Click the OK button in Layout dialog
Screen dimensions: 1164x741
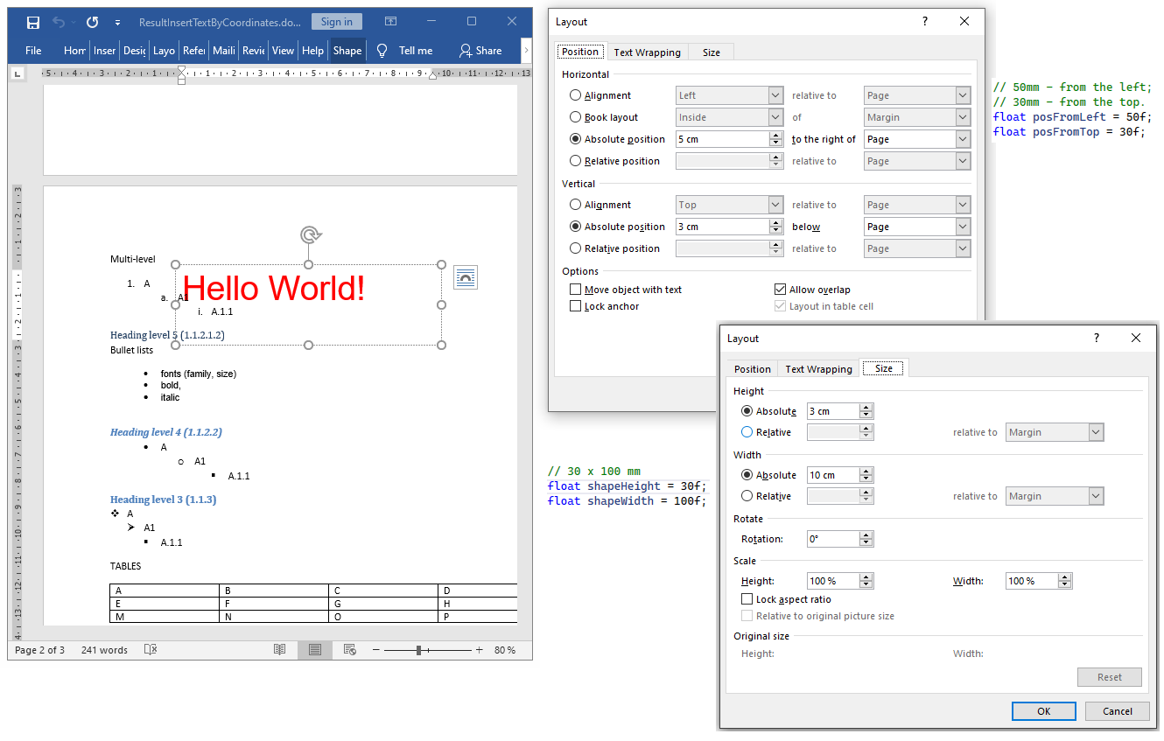click(x=1043, y=711)
